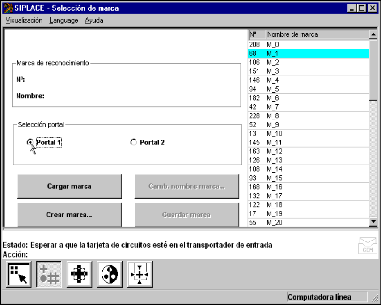Viewport: 381px width, 305px height.
Task: Click the centering arrows crosshair icon
Action: tap(140, 275)
